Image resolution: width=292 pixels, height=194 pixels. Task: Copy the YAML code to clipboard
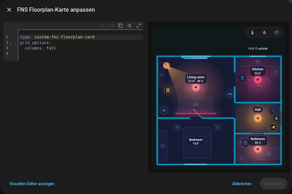[120, 26]
